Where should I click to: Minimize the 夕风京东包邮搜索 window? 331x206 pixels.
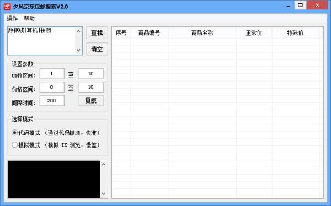point(288,6)
